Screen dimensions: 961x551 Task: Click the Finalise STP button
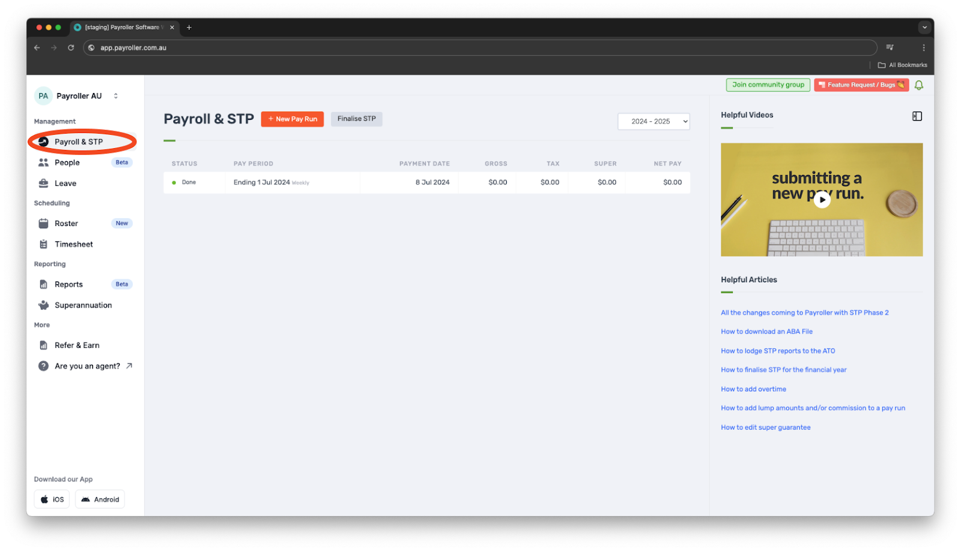(x=356, y=119)
